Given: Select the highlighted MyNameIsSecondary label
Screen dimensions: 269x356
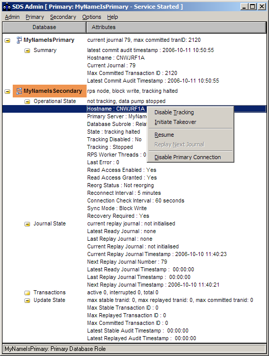Looking at the screenshot, I should pos(53,91).
